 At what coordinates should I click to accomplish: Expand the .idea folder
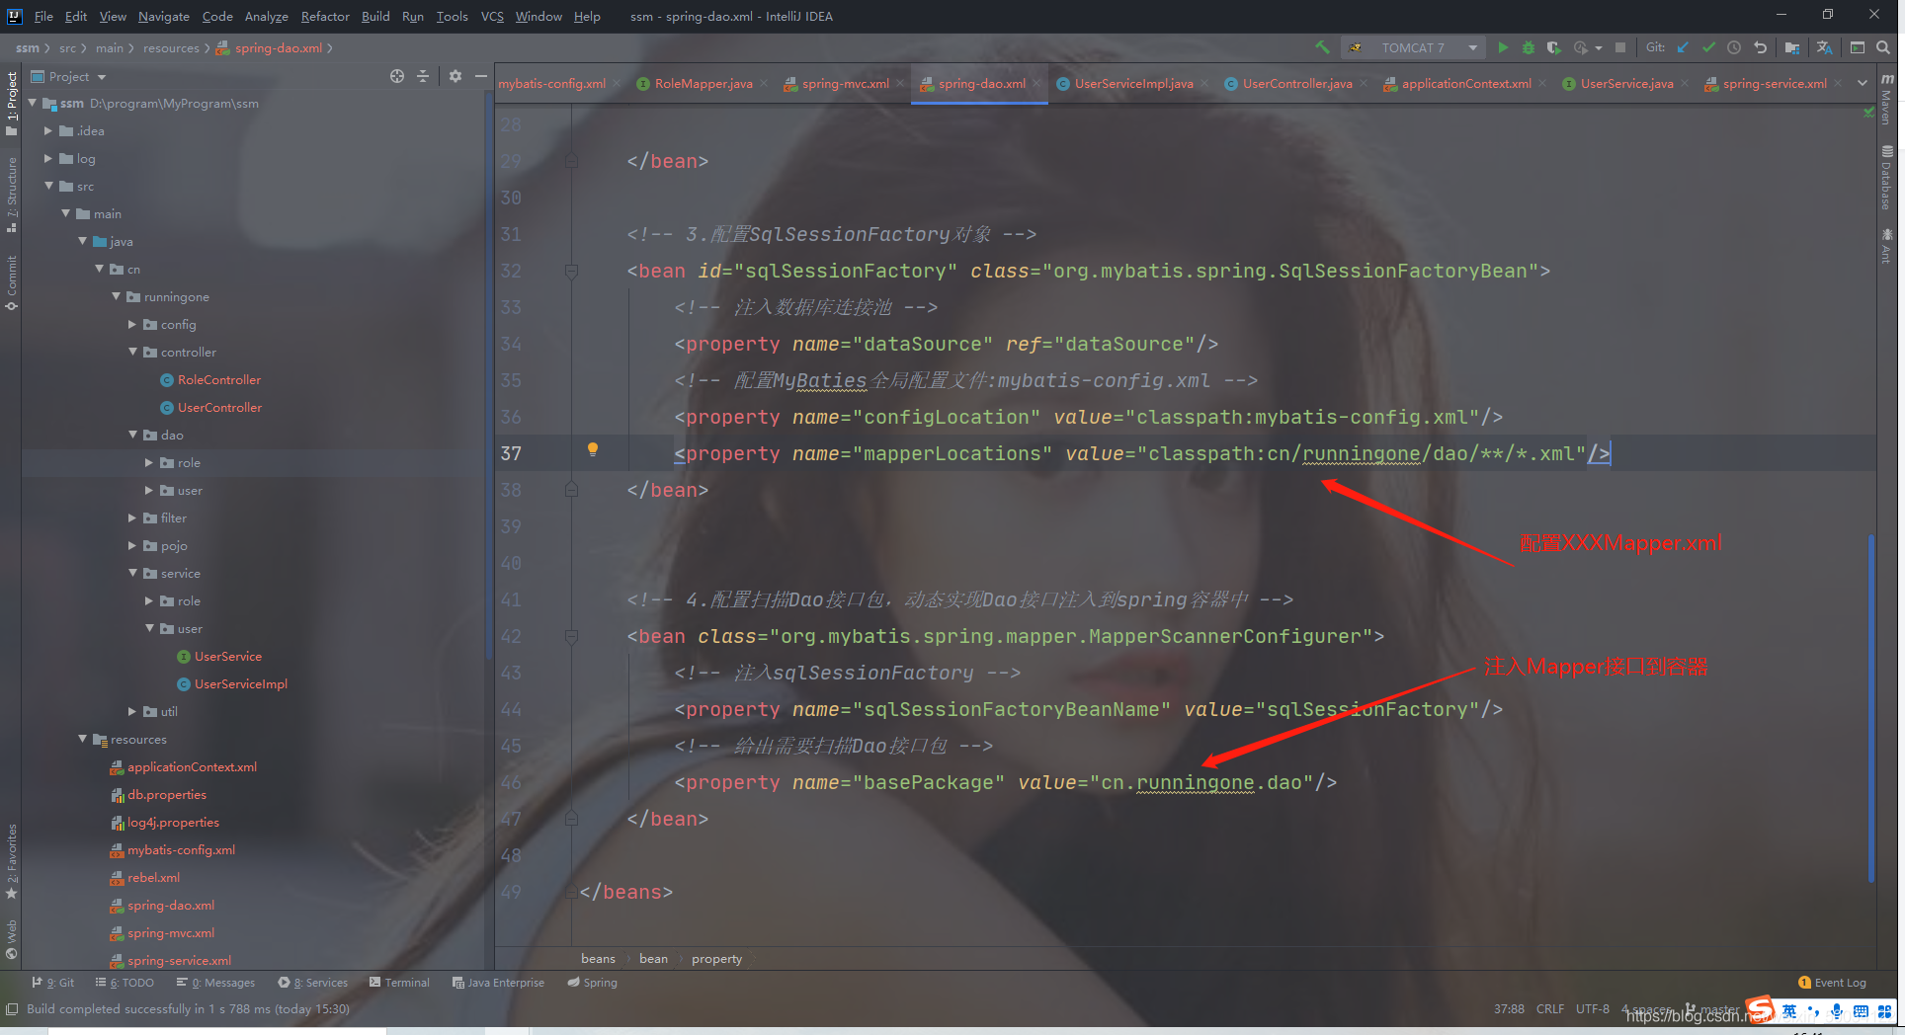(48, 130)
